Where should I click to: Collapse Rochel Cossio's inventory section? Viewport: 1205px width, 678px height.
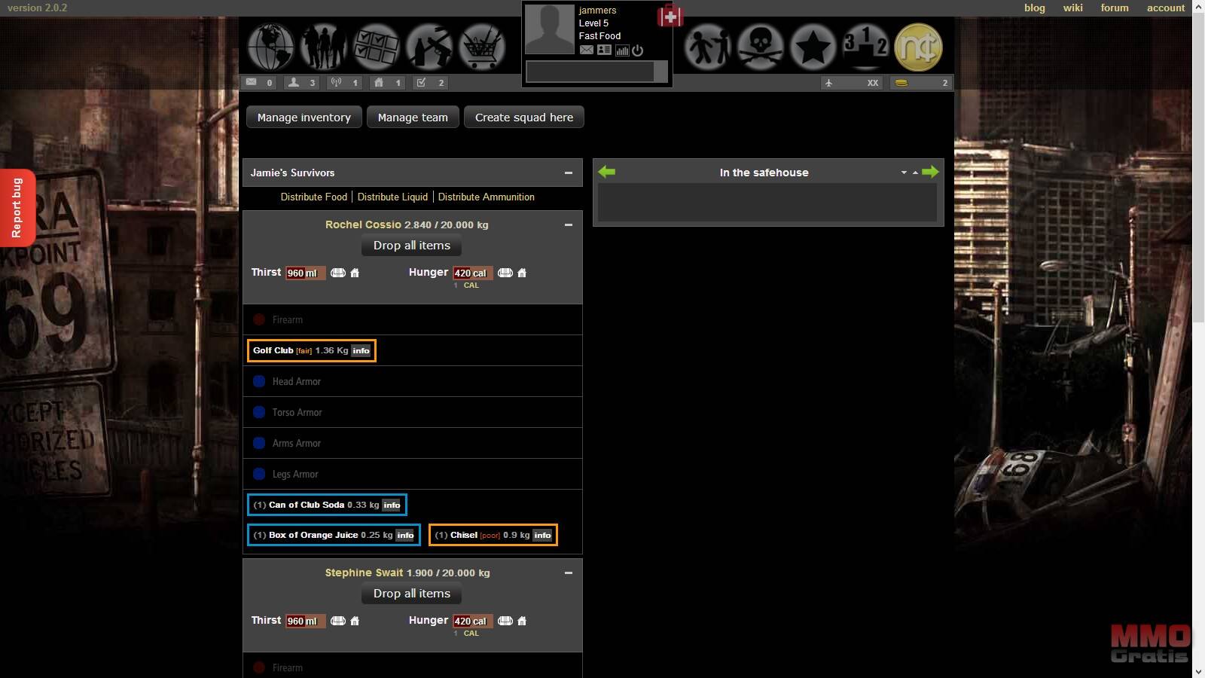(569, 224)
